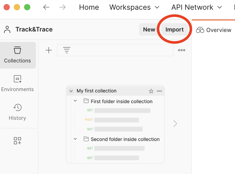Viewport: 235px width, 174px height.
Task: Collapse Second folder inside collection
Action: (75, 139)
